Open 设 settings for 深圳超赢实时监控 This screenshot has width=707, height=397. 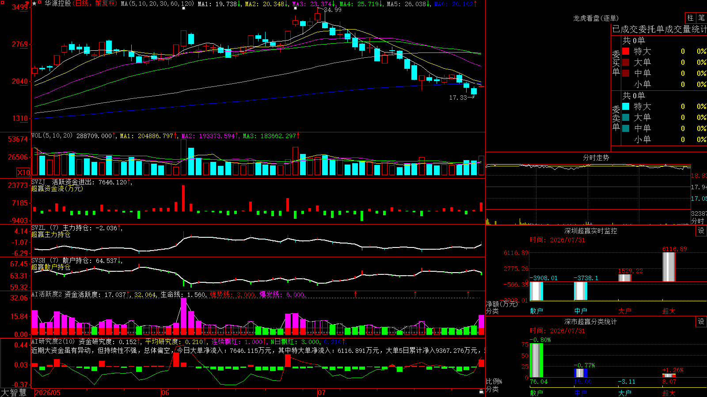click(701, 231)
